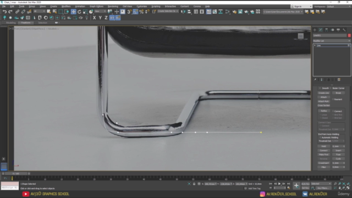Open the Modifier List dropdown
The width and height of the screenshot is (352, 198).
pyautogui.click(x=332, y=41)
